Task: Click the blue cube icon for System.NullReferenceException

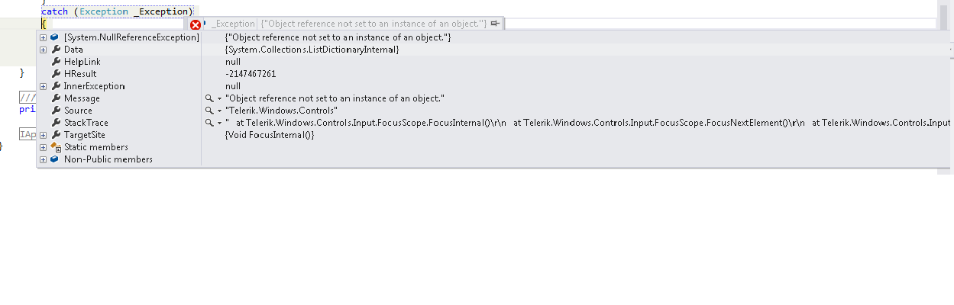Action: coord(55,37)
